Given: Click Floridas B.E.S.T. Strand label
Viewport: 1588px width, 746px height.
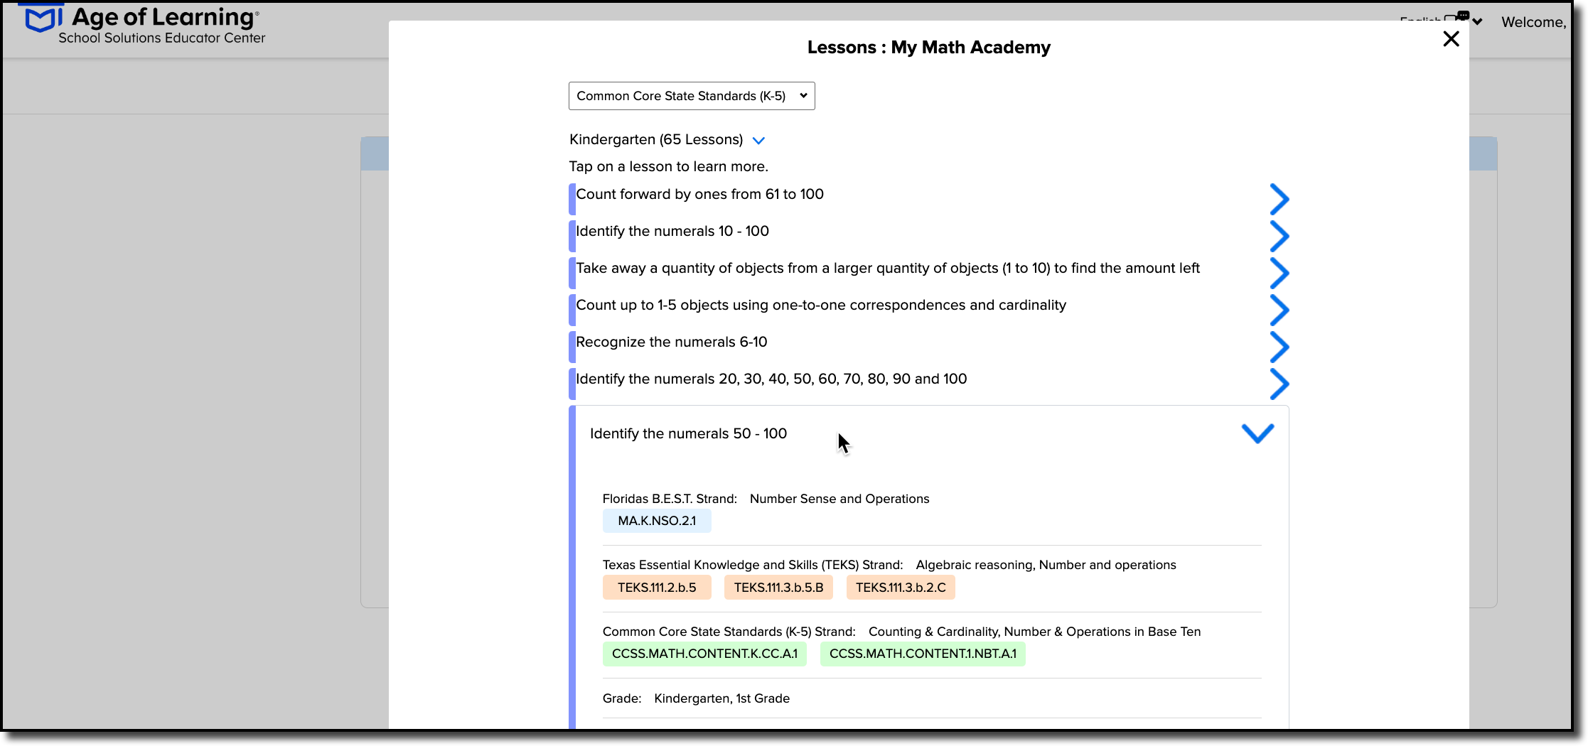Looking at the screenshot, I should point(670,499).
